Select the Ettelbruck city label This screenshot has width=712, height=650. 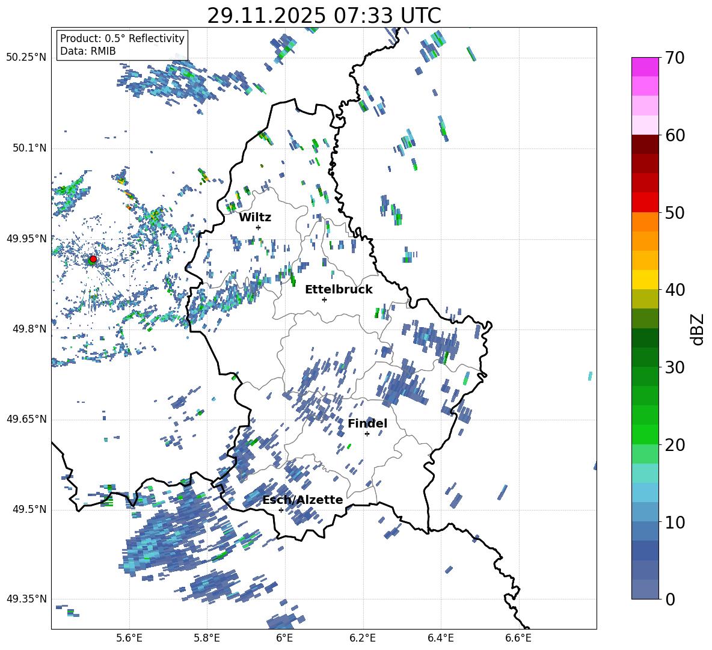[x=339, y=289]
